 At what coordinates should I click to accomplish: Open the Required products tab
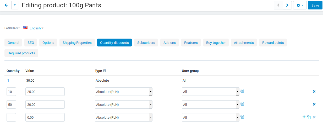(21, 53)
